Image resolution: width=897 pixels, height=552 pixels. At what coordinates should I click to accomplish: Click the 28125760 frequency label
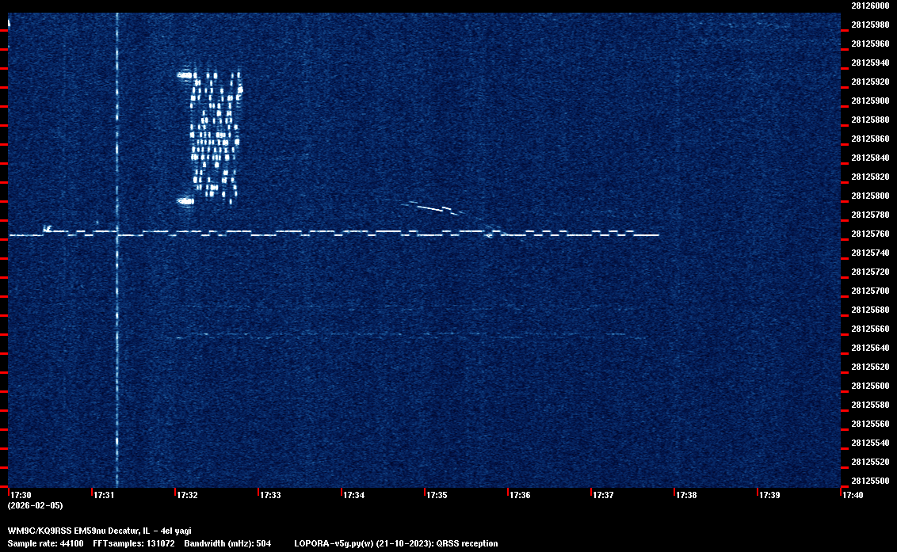[x=870, y=234]
